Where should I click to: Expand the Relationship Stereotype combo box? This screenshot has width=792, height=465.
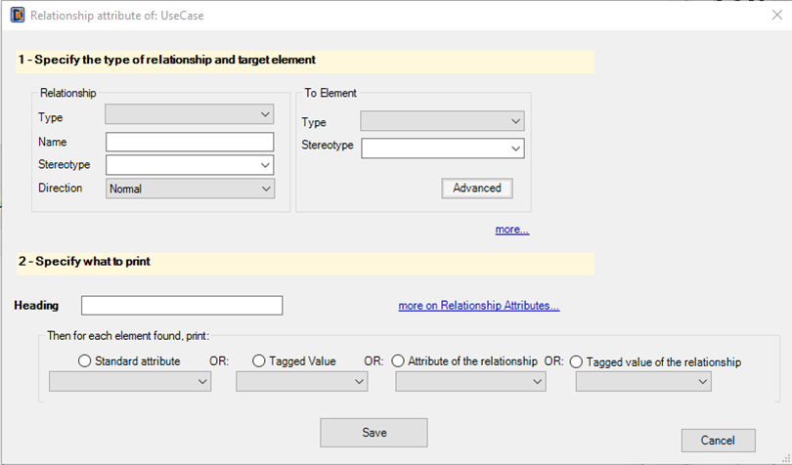[x=190, y=164]
